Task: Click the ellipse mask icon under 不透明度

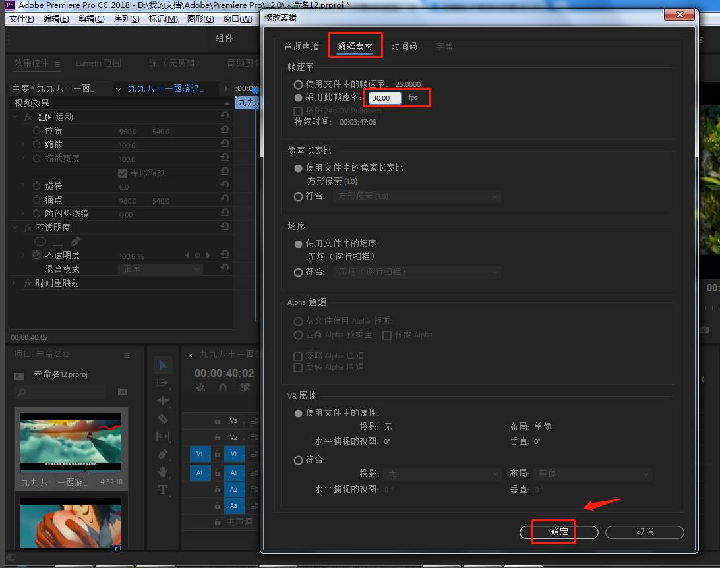Action: pos(40,241)
